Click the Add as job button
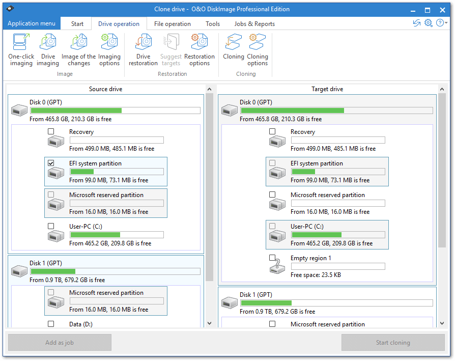Viewport: 455px width, 361px height. 60,343
